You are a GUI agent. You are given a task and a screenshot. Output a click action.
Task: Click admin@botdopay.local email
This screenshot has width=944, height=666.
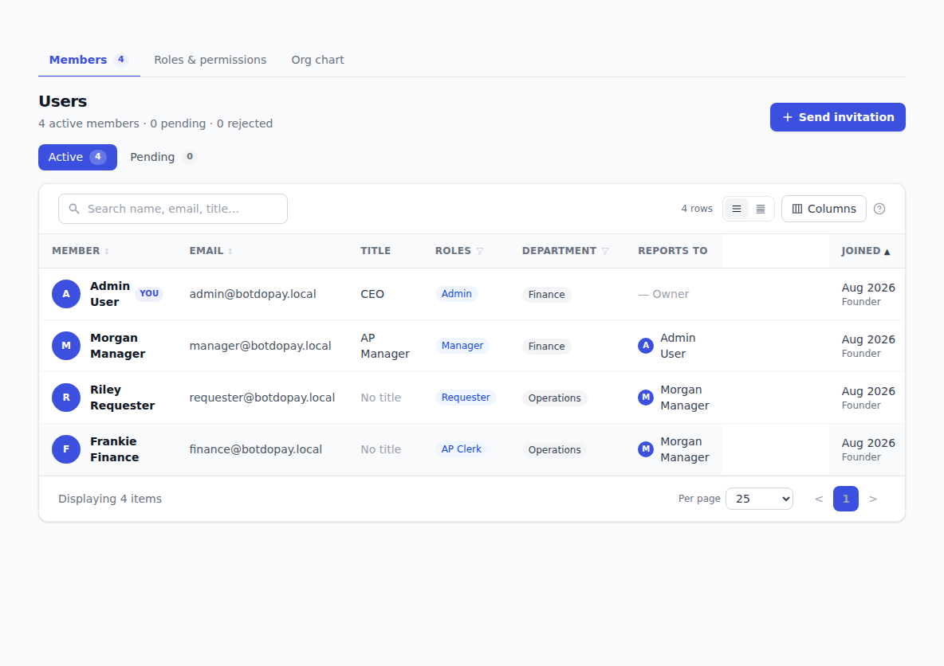(253, 294)
